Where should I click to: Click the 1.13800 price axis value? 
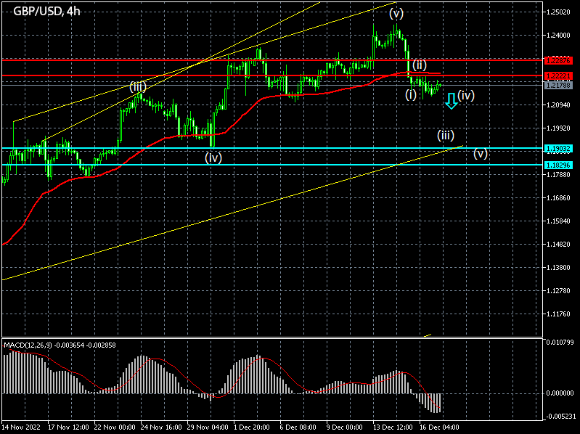(558, 268)
